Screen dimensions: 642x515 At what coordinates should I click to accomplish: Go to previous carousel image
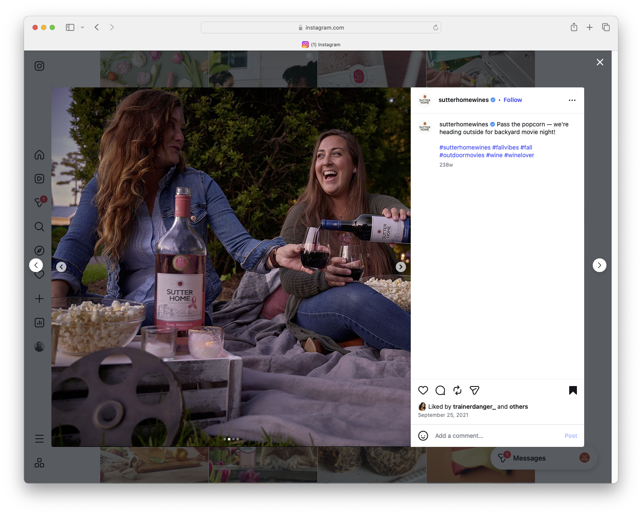point(61,266)
